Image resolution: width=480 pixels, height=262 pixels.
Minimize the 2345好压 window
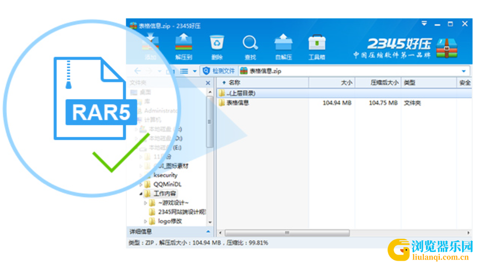437,24
